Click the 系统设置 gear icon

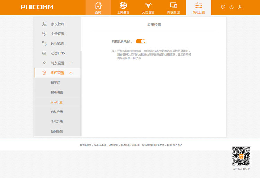[x=44, y=73]
